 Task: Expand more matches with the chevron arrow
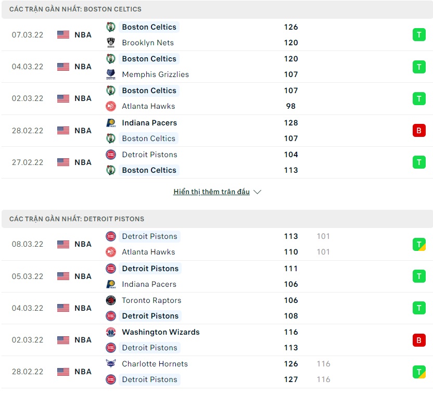pyautogui.click(x=257, y=192)
